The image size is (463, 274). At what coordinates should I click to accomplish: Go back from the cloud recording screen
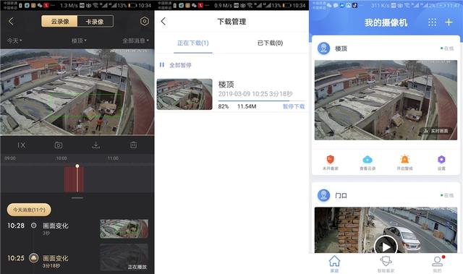pyautogui.click(x=11, y=22)
